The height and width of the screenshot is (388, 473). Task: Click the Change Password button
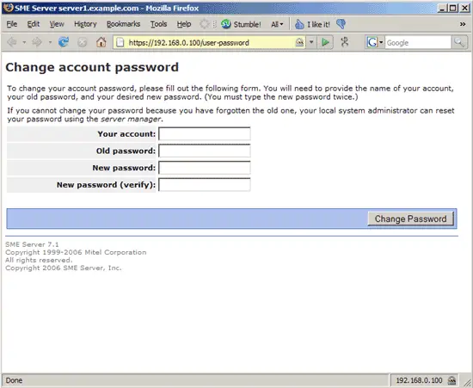410,219
